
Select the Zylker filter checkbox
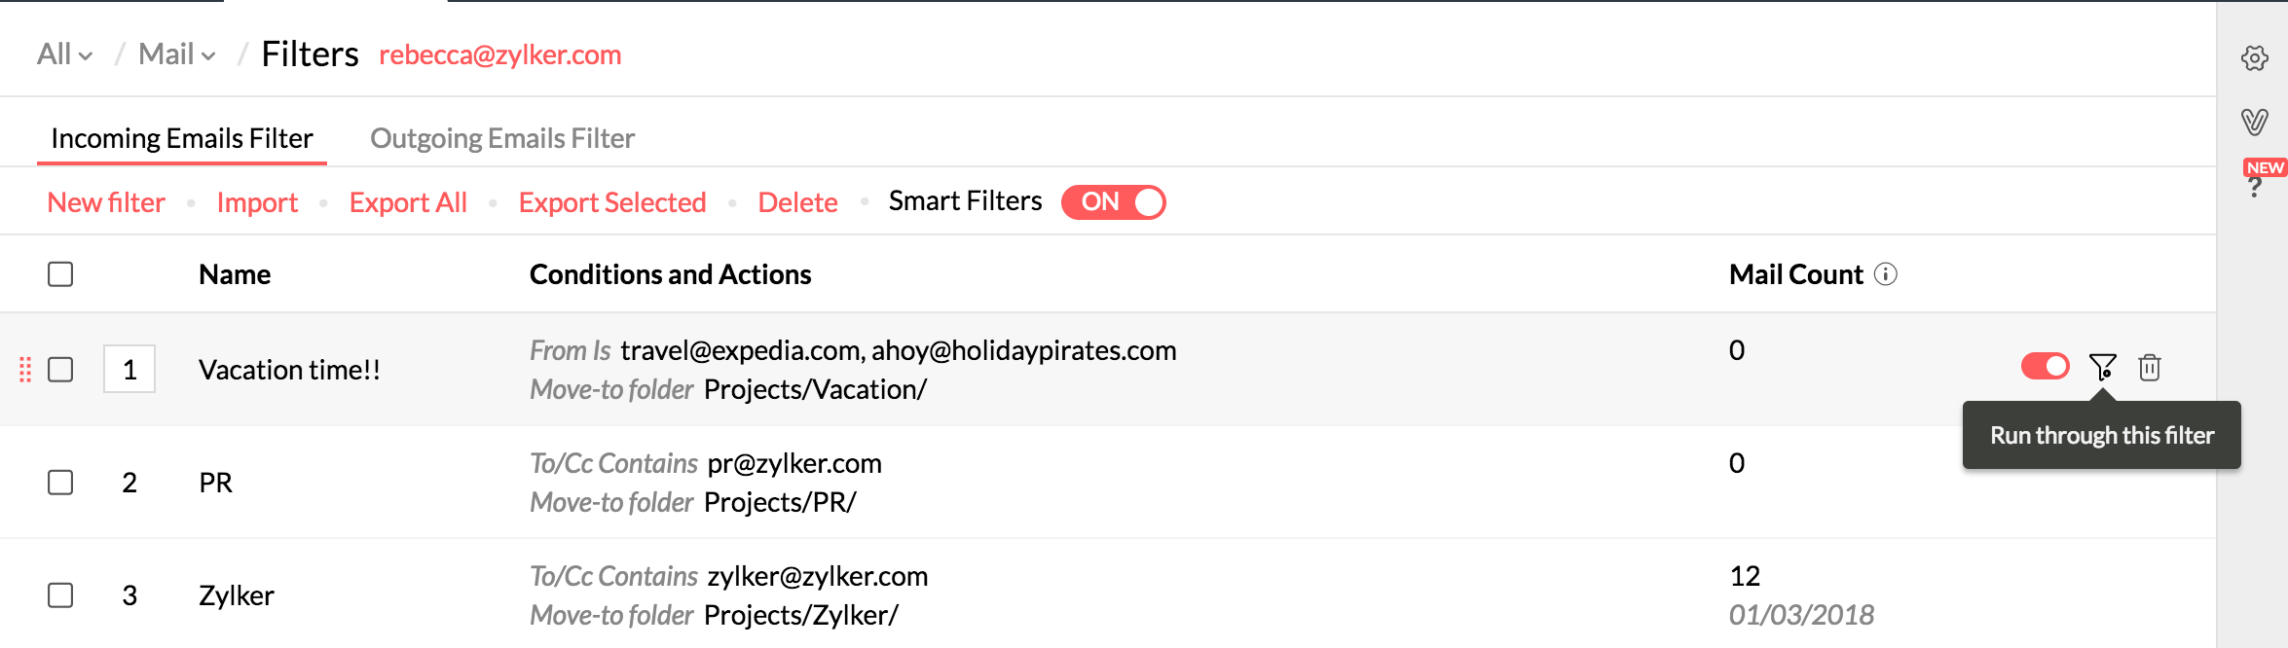(60, 595)
